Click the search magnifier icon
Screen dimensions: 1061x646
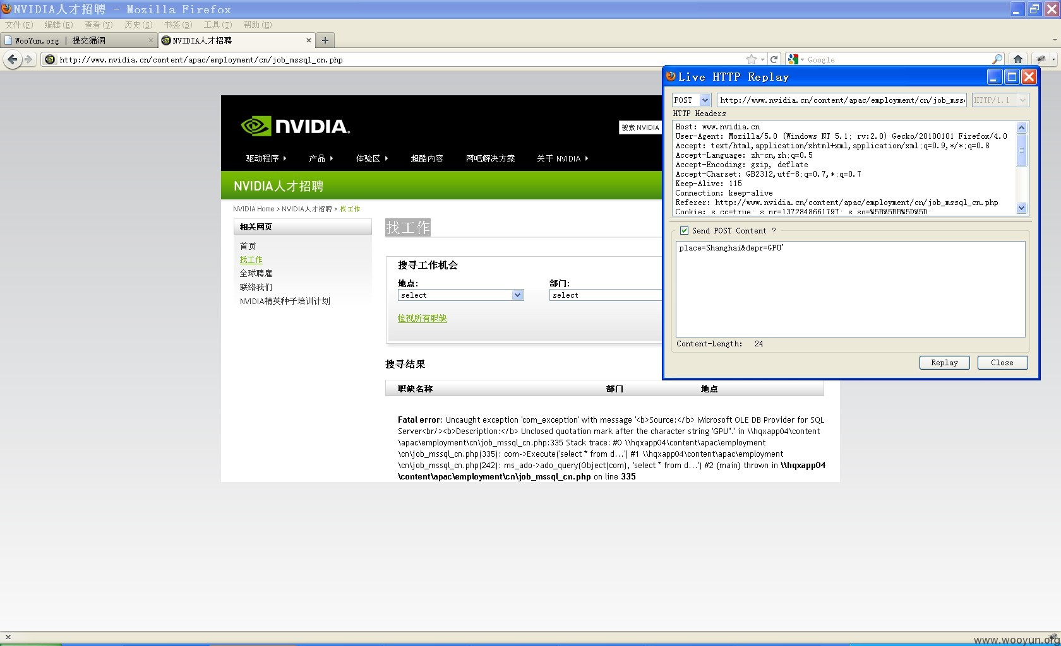coord(997,59)
